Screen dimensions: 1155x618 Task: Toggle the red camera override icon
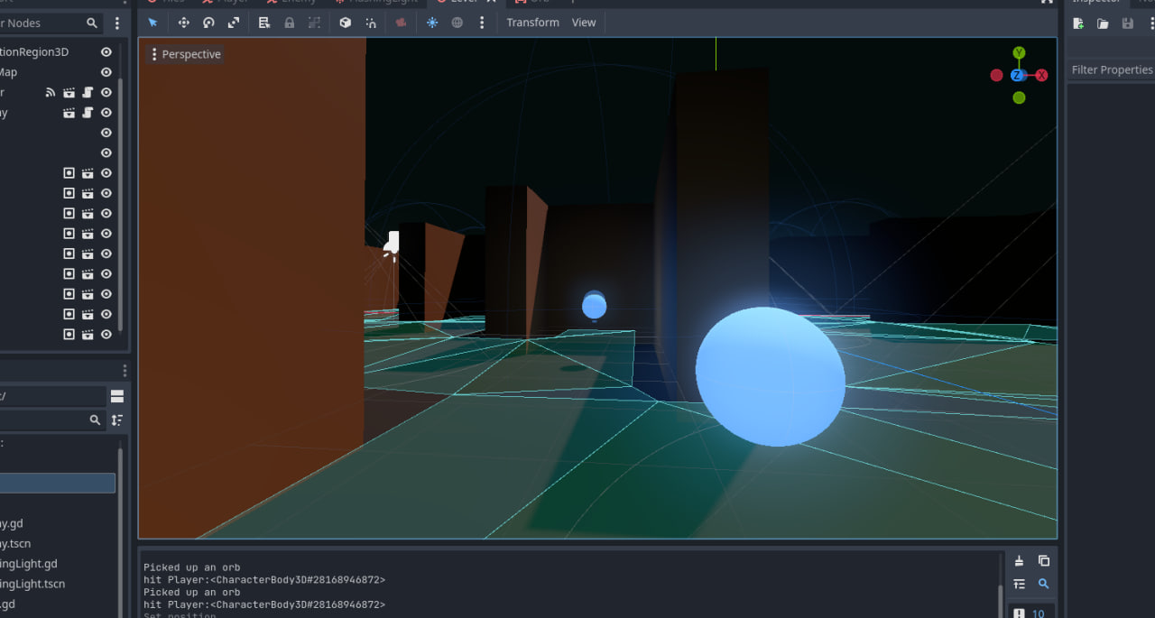coord(401,23)
